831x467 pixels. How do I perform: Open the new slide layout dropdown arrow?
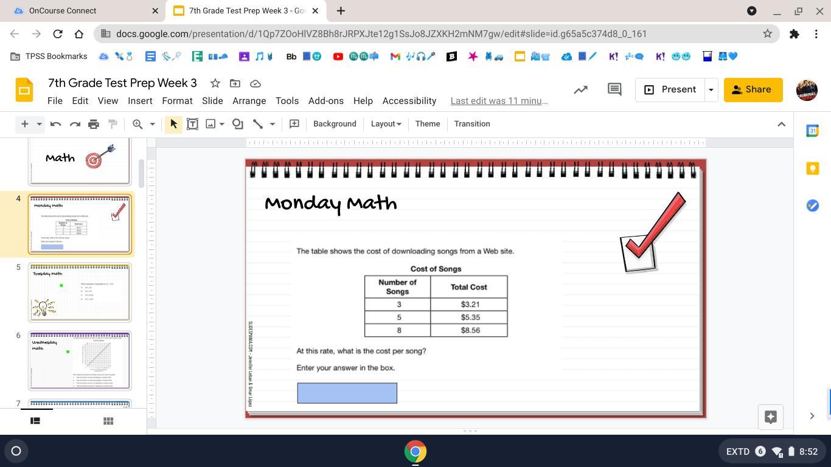(x=39, y=124)
